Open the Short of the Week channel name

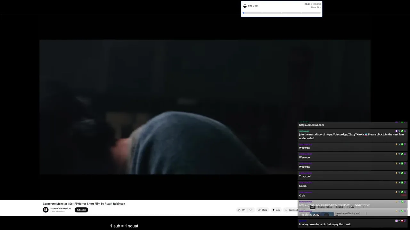(59, 209)
